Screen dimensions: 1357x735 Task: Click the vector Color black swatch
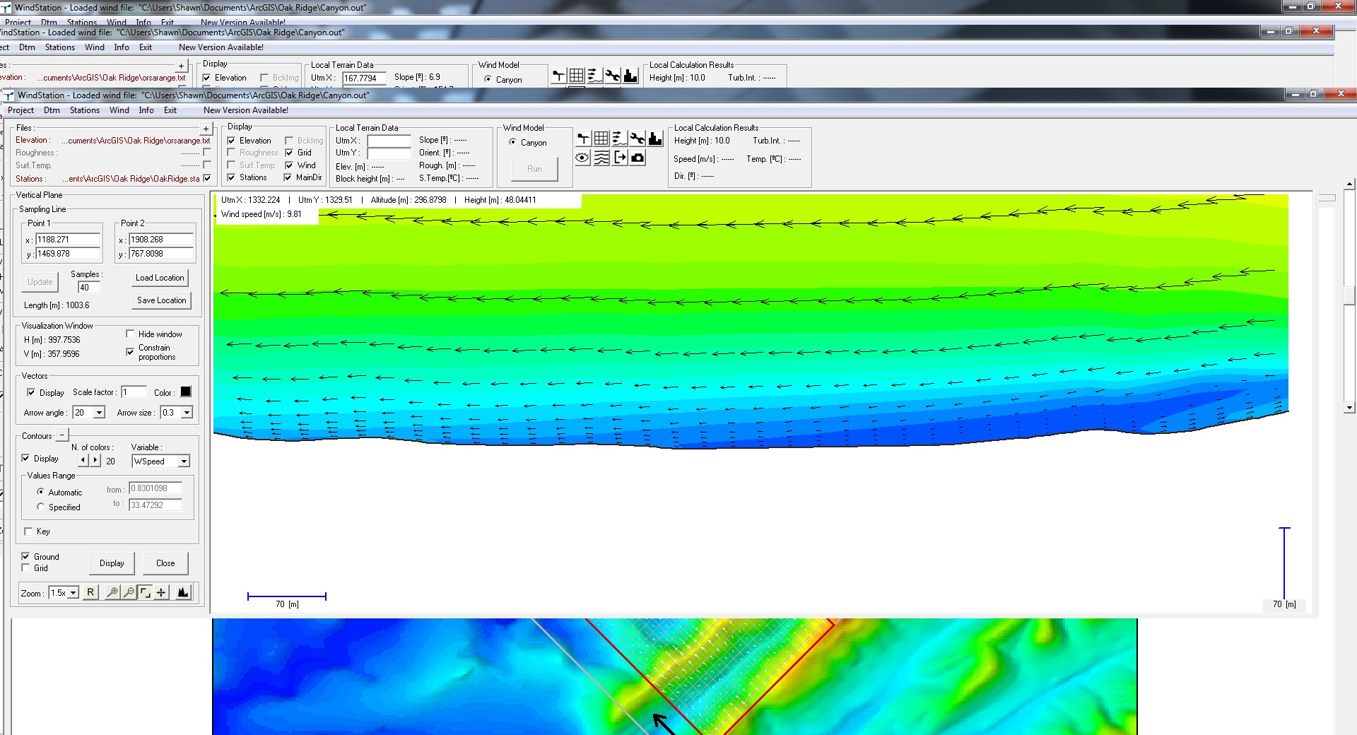coord(186,392)
